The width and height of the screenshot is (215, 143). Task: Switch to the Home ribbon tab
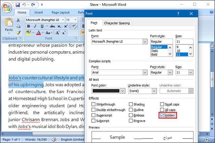tap(22, 12)
